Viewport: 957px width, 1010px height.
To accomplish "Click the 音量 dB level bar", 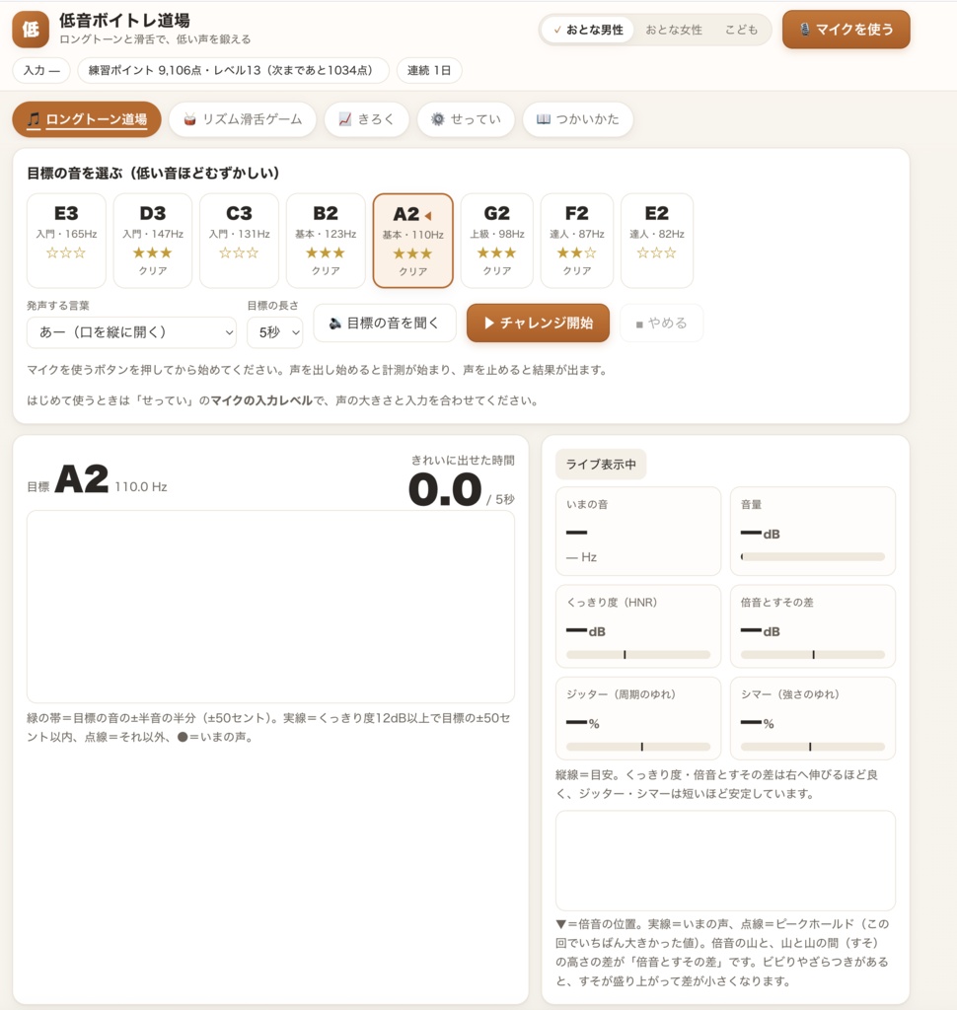I will coord(813,556).
